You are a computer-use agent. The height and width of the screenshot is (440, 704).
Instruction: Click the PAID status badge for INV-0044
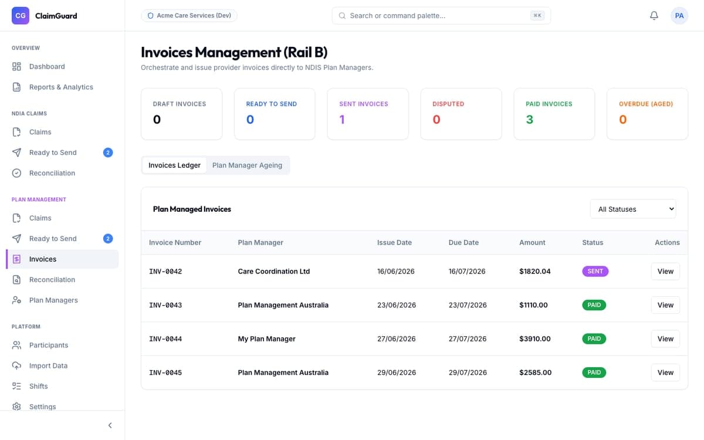tap(594, 339)
